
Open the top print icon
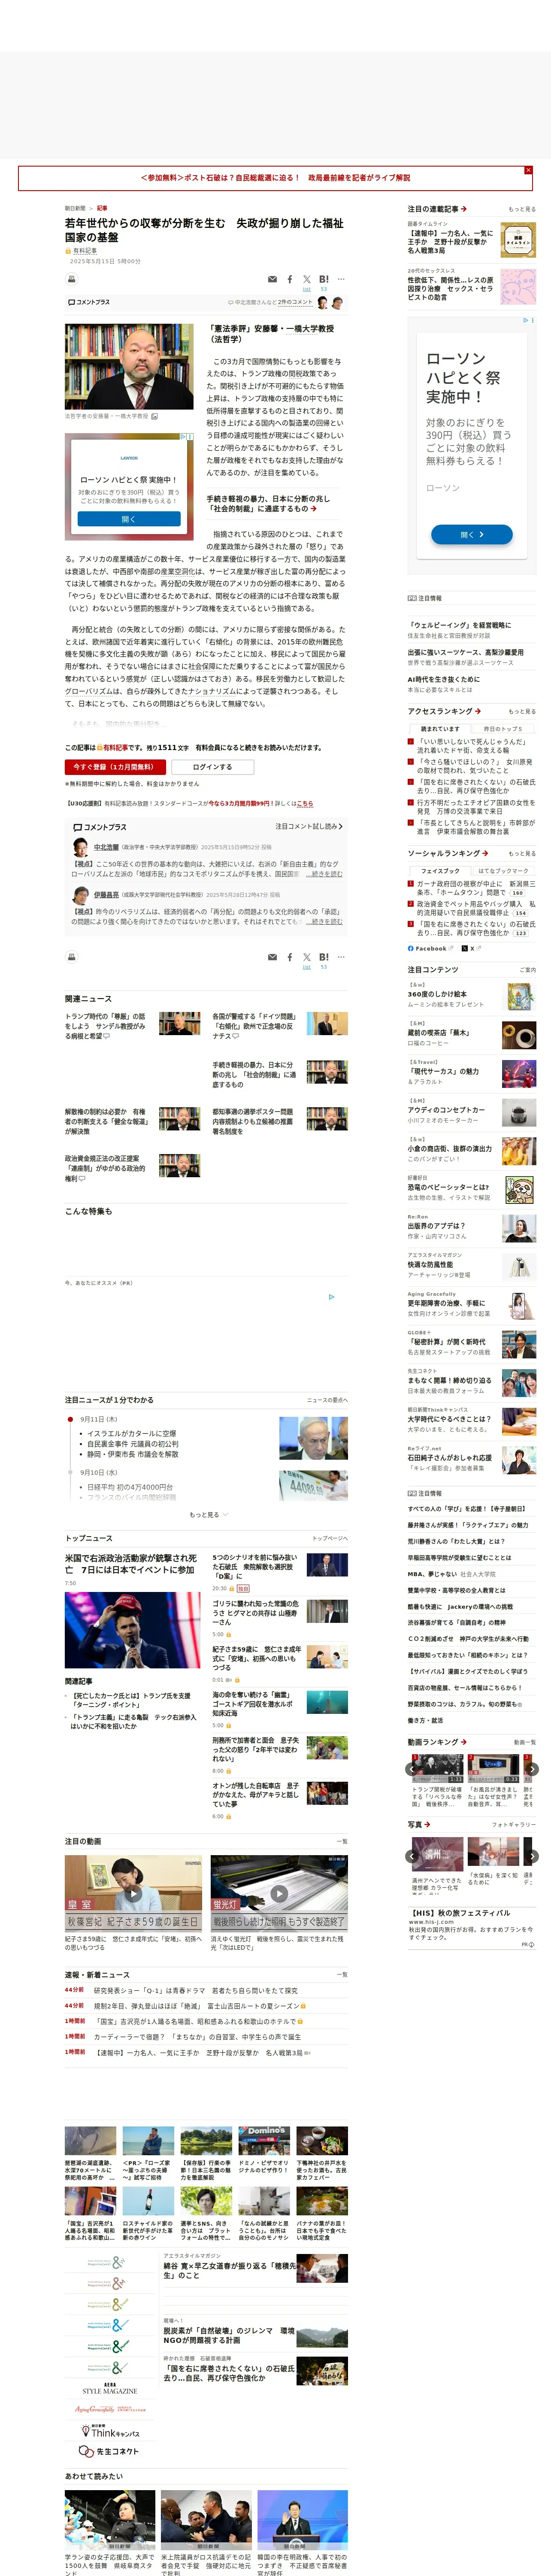71,279
